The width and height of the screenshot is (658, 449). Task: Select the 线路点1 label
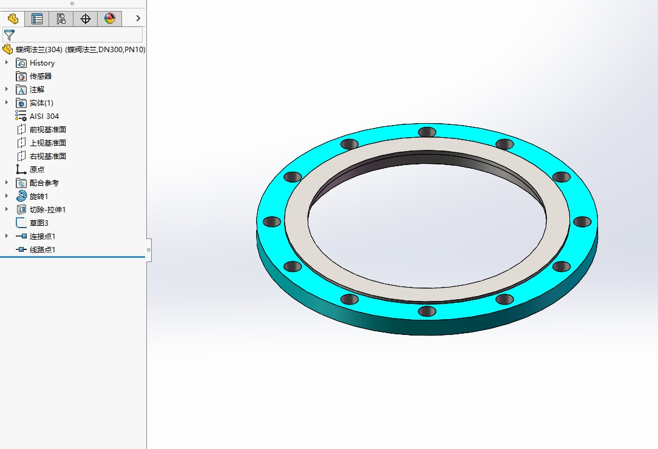pyautogui.click(x=42, y=249)
